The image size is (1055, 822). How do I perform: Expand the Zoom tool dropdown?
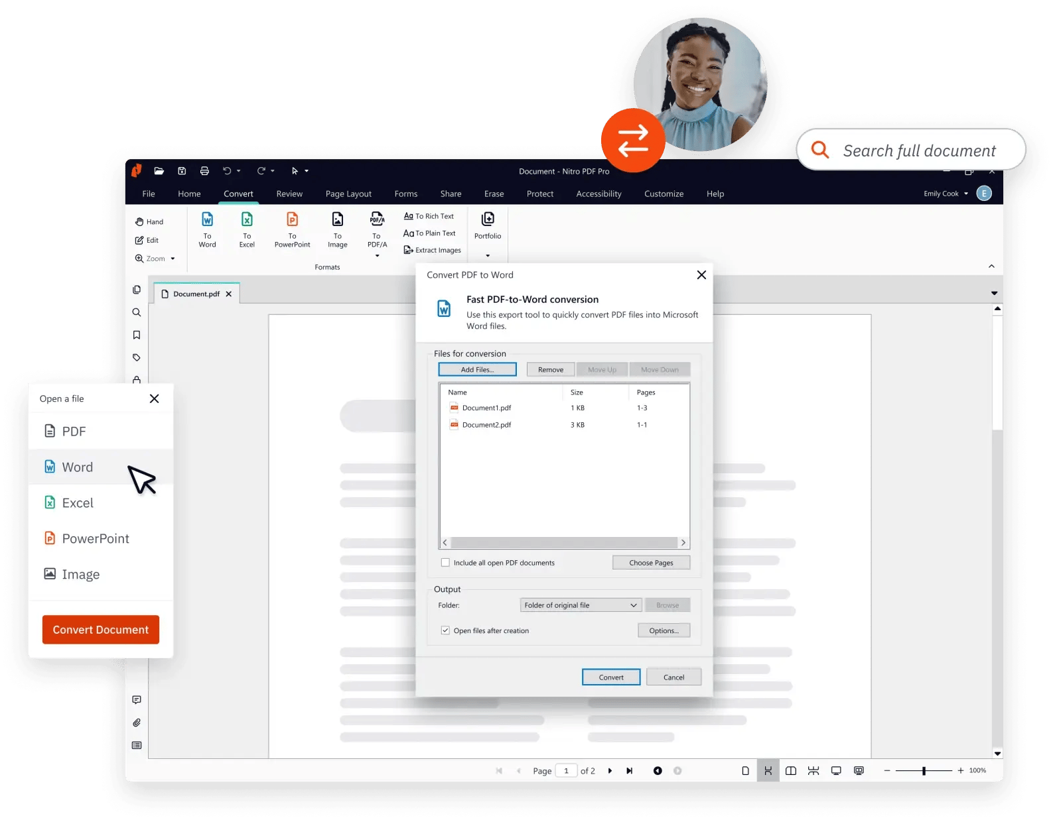pyautogui.click(x=173, y=259)
